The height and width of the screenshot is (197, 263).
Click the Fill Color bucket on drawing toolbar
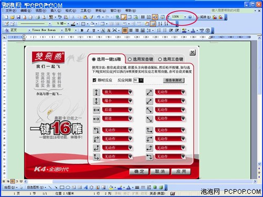coord(111,188)
